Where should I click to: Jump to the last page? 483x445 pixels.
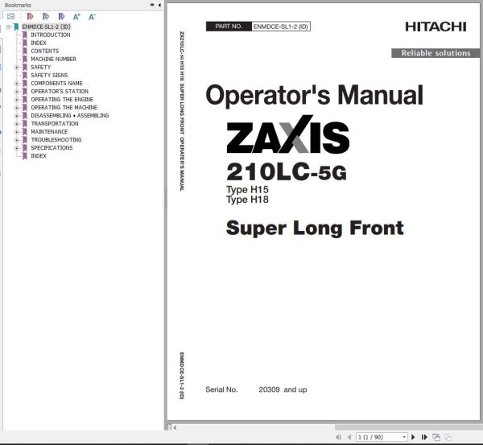click(424, 437)
